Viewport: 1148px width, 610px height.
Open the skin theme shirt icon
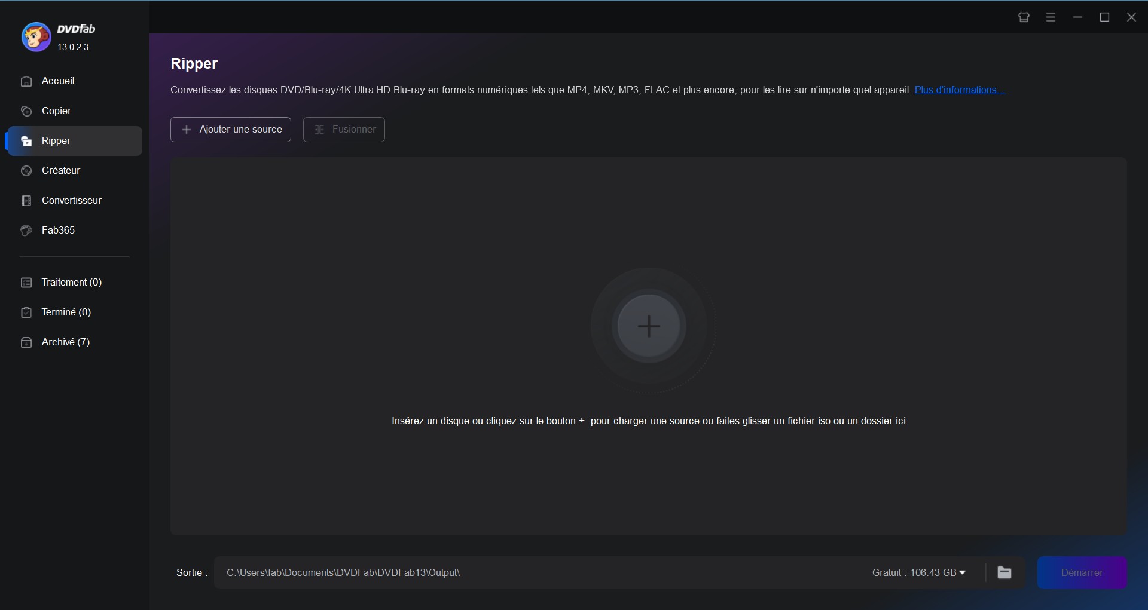1024,17
